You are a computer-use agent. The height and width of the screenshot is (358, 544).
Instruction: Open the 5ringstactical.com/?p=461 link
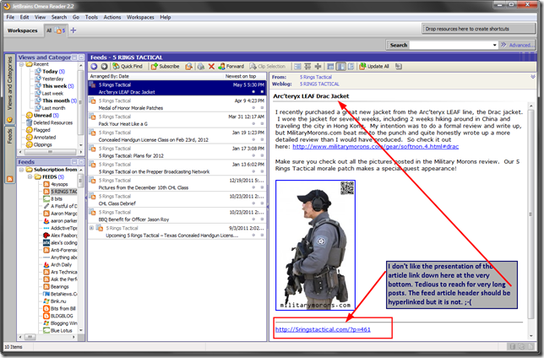(x=323, y=329)
